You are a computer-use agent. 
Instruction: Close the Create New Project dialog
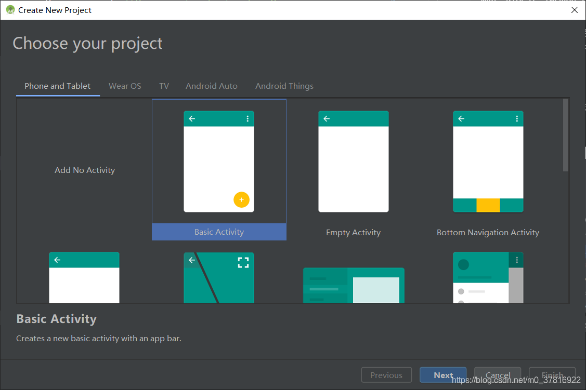click(x=575, y=10)
